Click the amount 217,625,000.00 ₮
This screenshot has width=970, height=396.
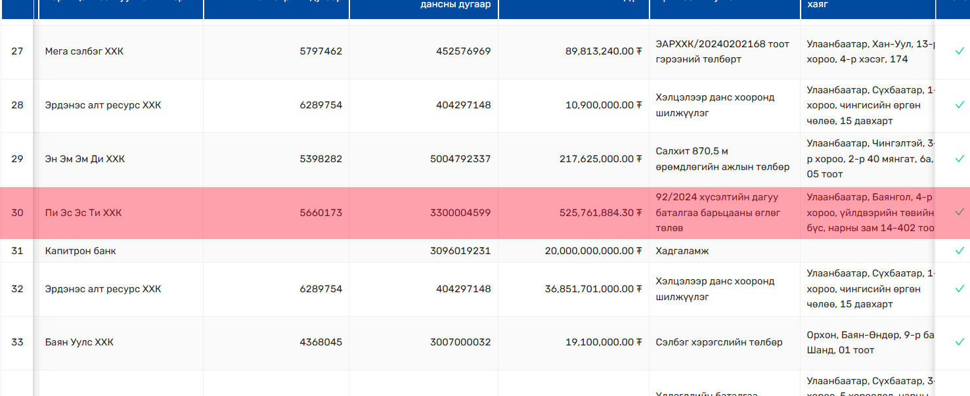(601, 159)
